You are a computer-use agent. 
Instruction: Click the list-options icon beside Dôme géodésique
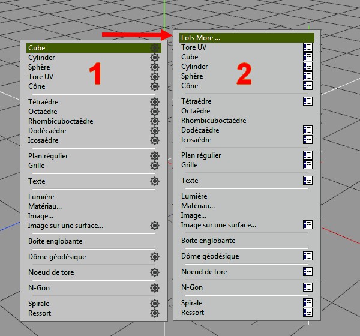click(x=308, y=256)
